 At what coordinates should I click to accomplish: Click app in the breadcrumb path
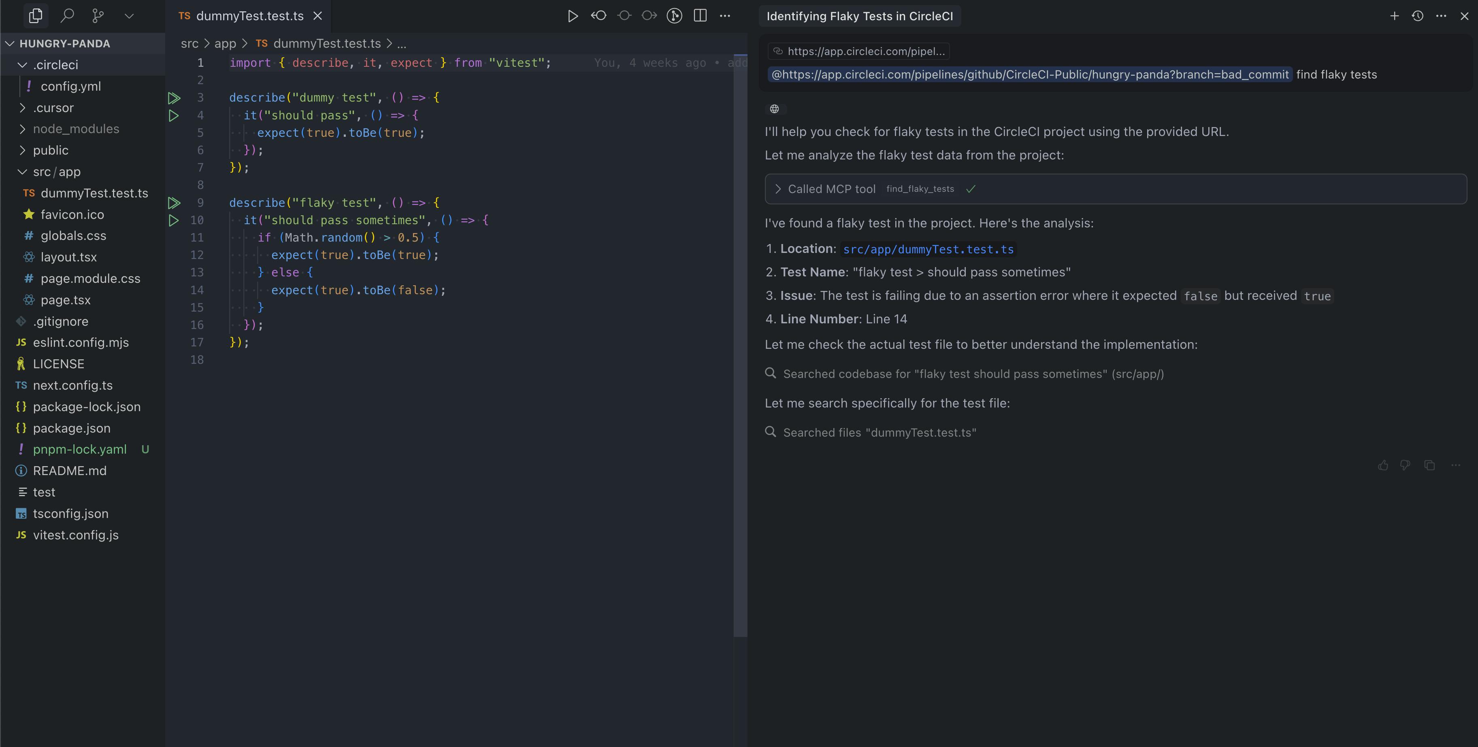pyautogui.click(x=225, y=43)
